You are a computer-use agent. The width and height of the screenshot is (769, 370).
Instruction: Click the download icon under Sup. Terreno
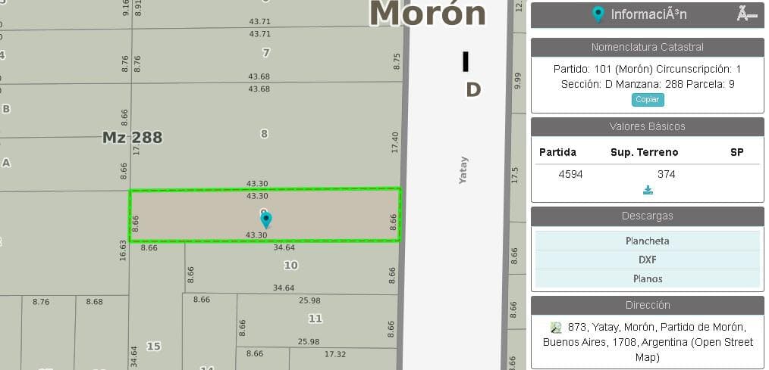click(648, 190)
